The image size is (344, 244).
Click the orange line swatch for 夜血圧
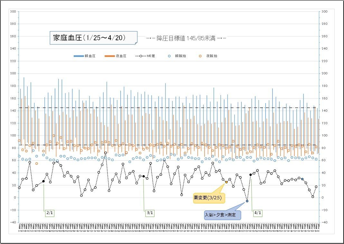tap(110, 56)
